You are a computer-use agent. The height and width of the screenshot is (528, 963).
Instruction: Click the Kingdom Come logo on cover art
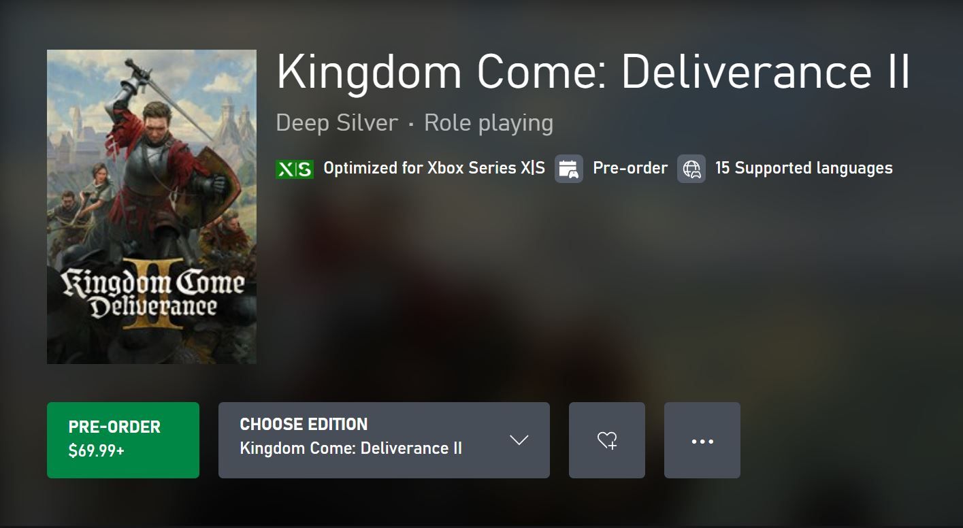point(154,295)
